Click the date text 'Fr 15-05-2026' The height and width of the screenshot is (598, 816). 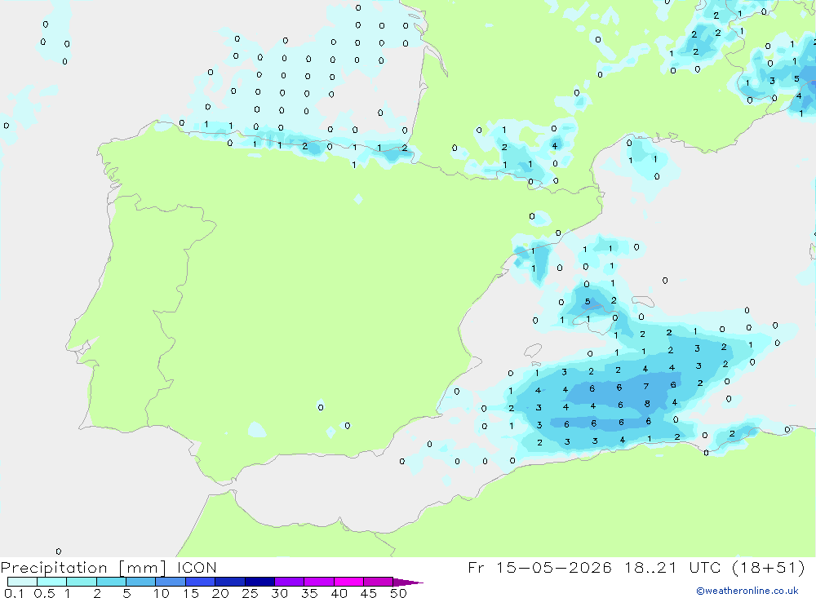point(539,567)
